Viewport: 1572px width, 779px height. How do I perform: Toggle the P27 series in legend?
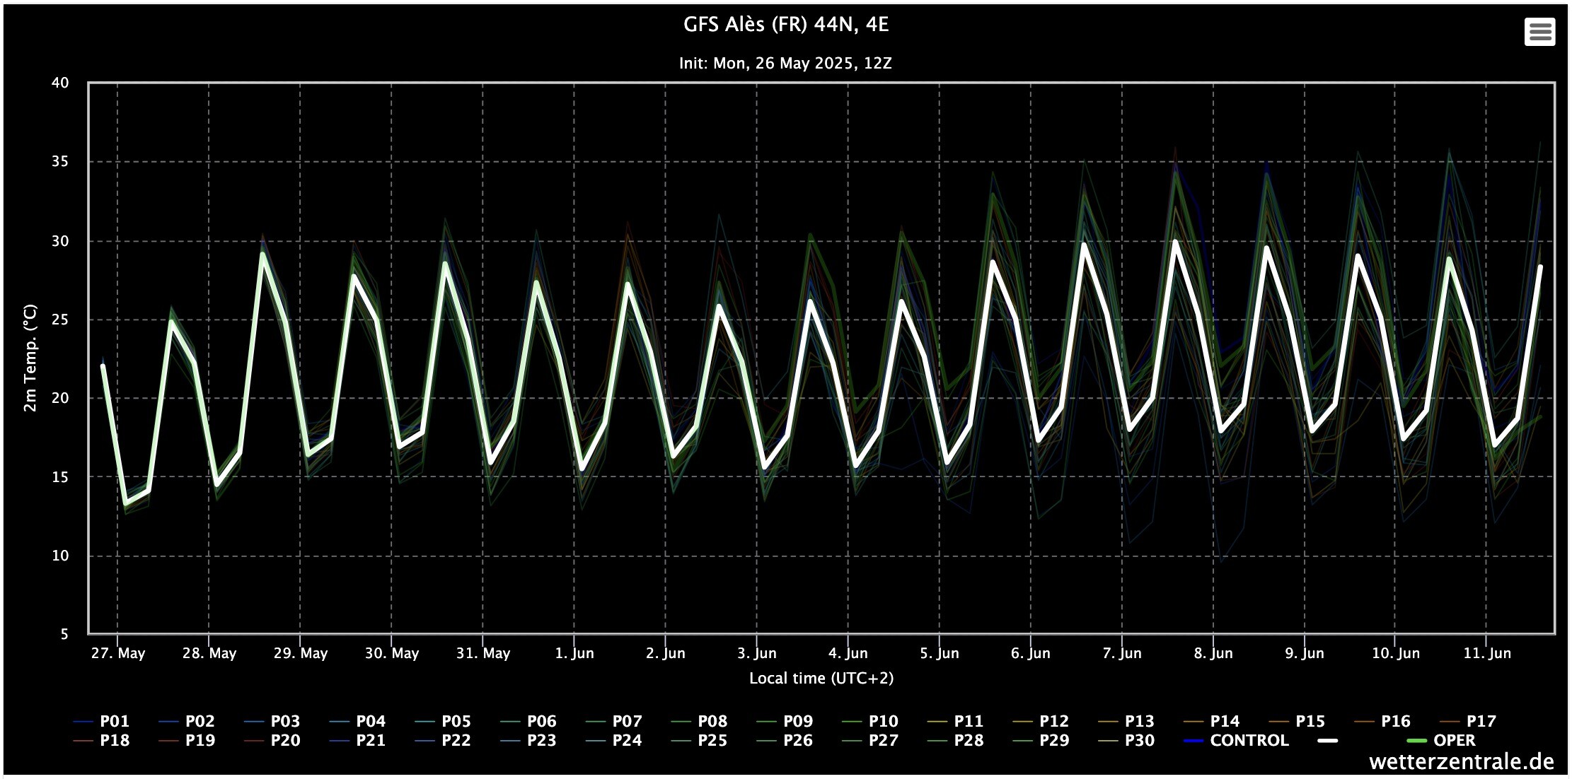883,740
